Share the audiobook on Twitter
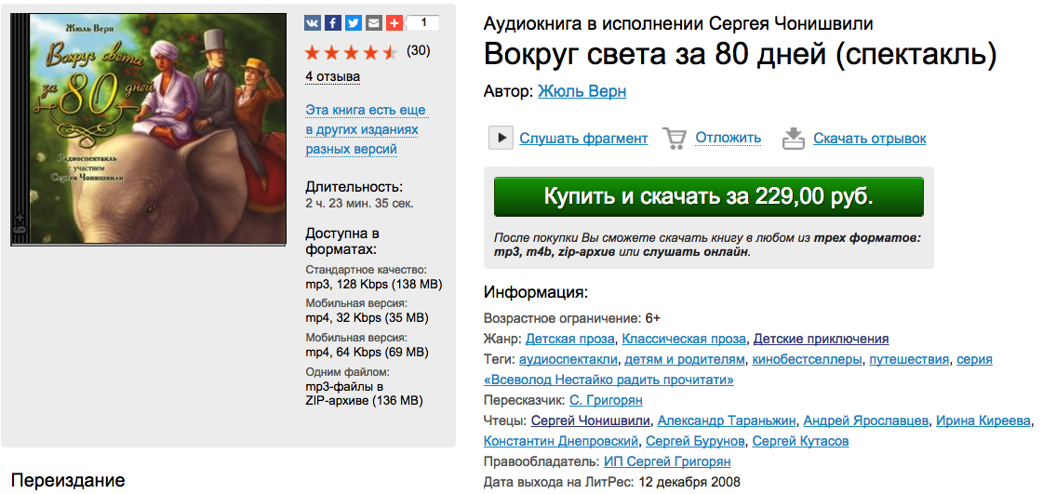1043x494 pixels. coord(354,23)
